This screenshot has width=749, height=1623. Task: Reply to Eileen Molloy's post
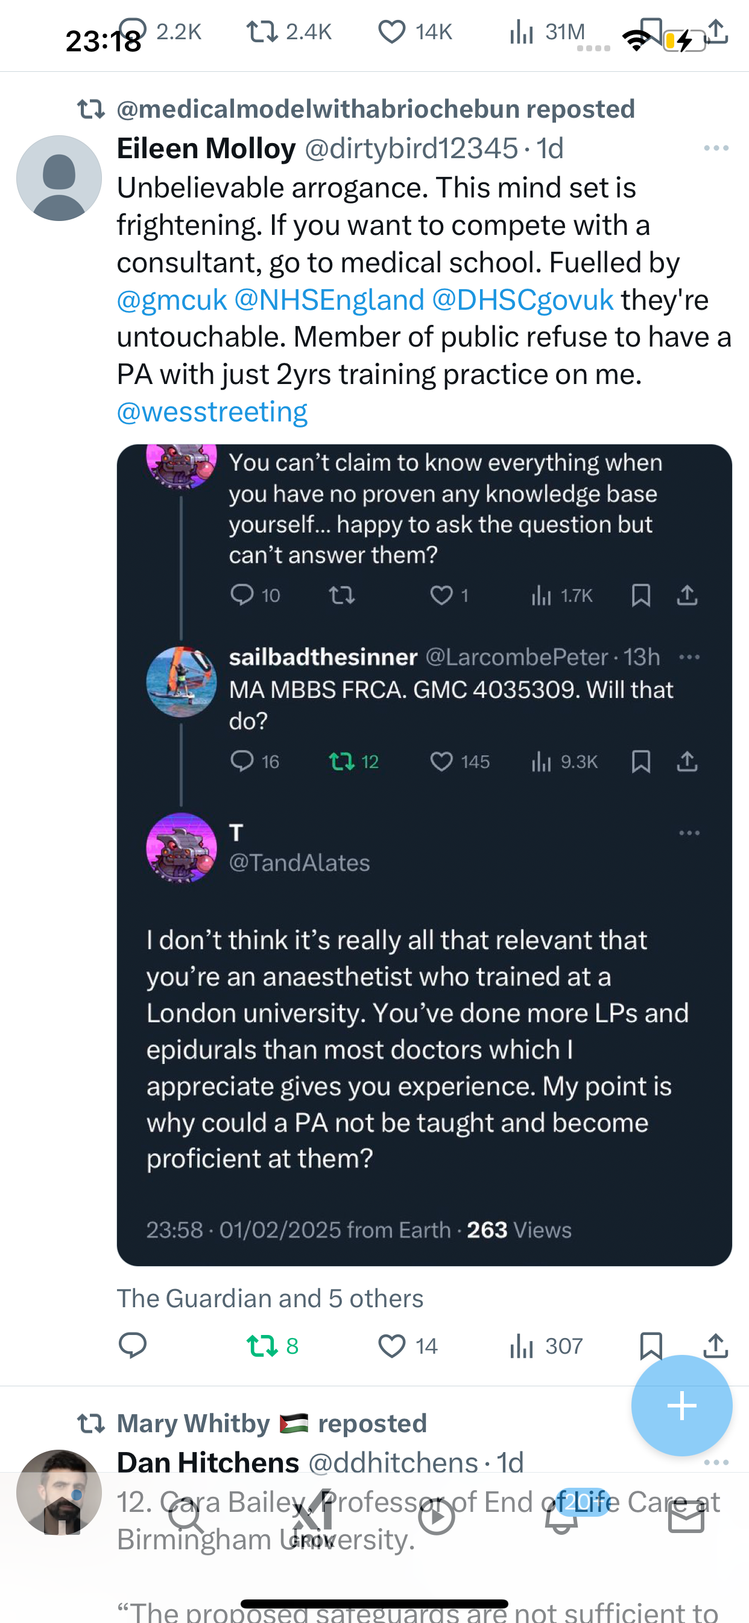(x=133, y=1346)
